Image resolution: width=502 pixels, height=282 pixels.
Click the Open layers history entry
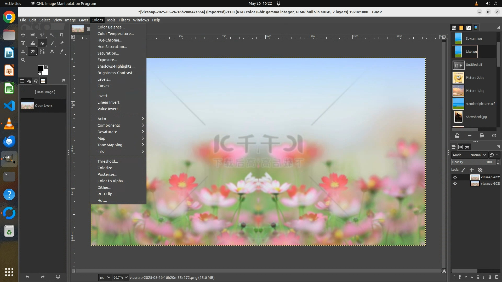tap(43, 106)
